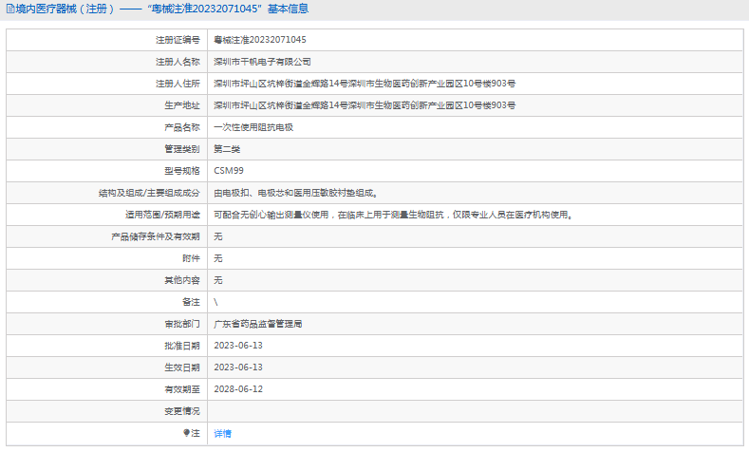
Task: Select registration number 粤械注准20232071045 in table
Action: click(260, 40)
